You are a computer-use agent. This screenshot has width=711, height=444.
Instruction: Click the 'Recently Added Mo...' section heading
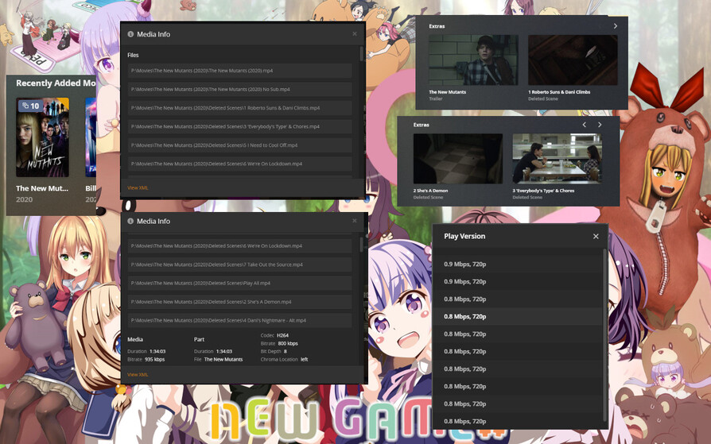pyautogui.click(x=56, y=83)
